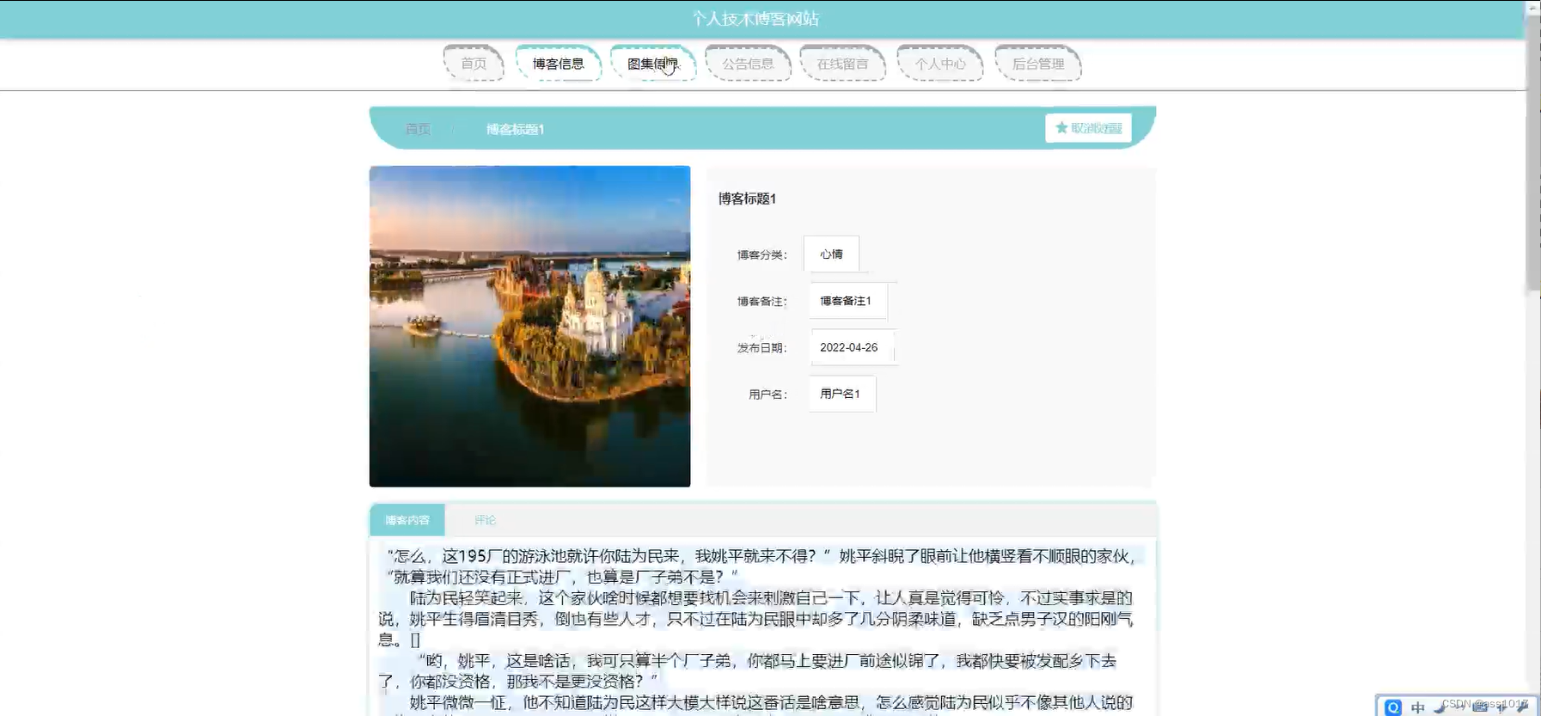Click the 博客分类 label
Viewport: 1541px width, 716px height.
click(x=761, y=254)
